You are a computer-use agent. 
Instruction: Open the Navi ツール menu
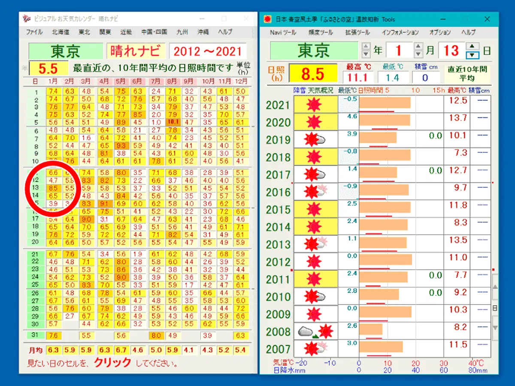(283, 33)
